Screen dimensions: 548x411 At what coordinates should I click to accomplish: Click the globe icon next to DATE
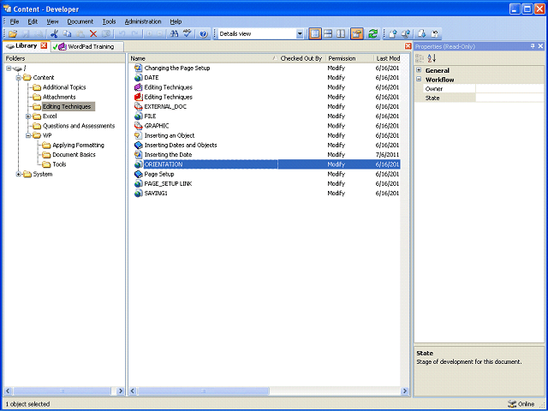139,78
